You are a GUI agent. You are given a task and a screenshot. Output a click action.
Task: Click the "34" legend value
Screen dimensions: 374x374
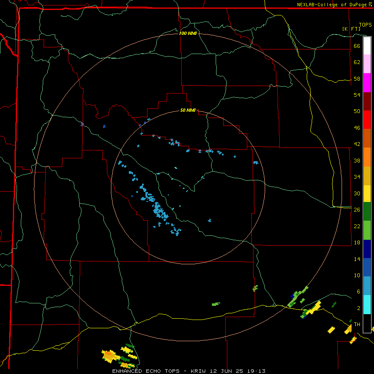coord(357,177)
